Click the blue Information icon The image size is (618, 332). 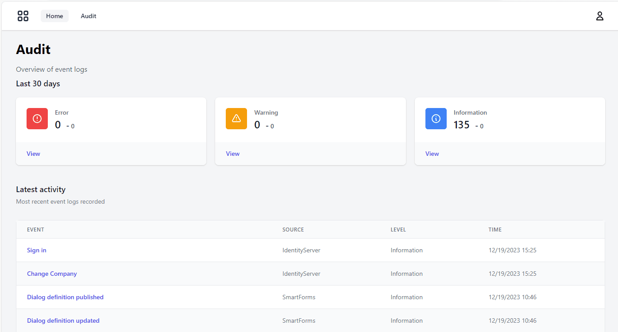click(x=436, y=119)
